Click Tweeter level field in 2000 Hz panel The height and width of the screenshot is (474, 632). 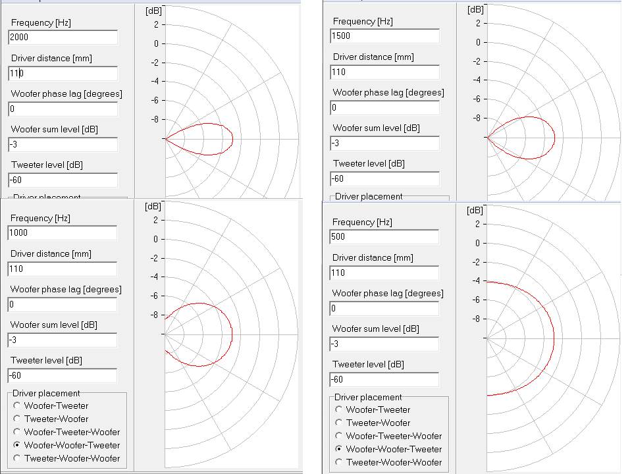click(63, 180)
